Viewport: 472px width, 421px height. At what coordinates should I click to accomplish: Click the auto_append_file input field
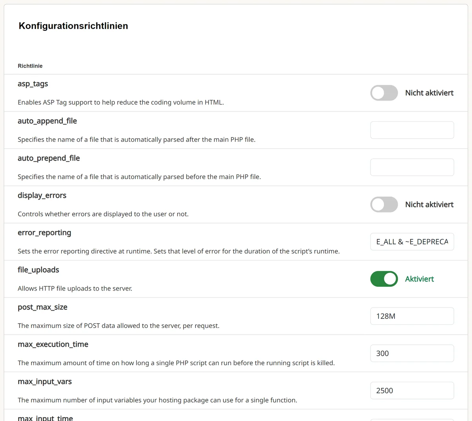412,130
